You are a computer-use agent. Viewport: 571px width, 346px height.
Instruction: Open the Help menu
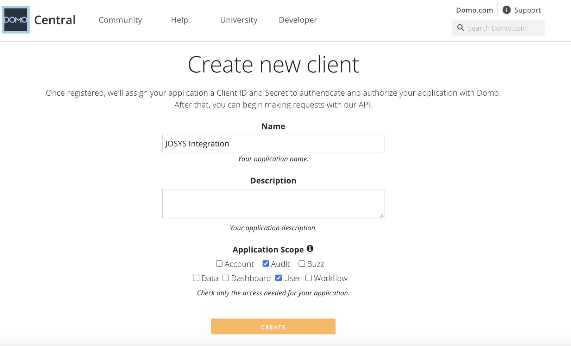click(180, 20)
